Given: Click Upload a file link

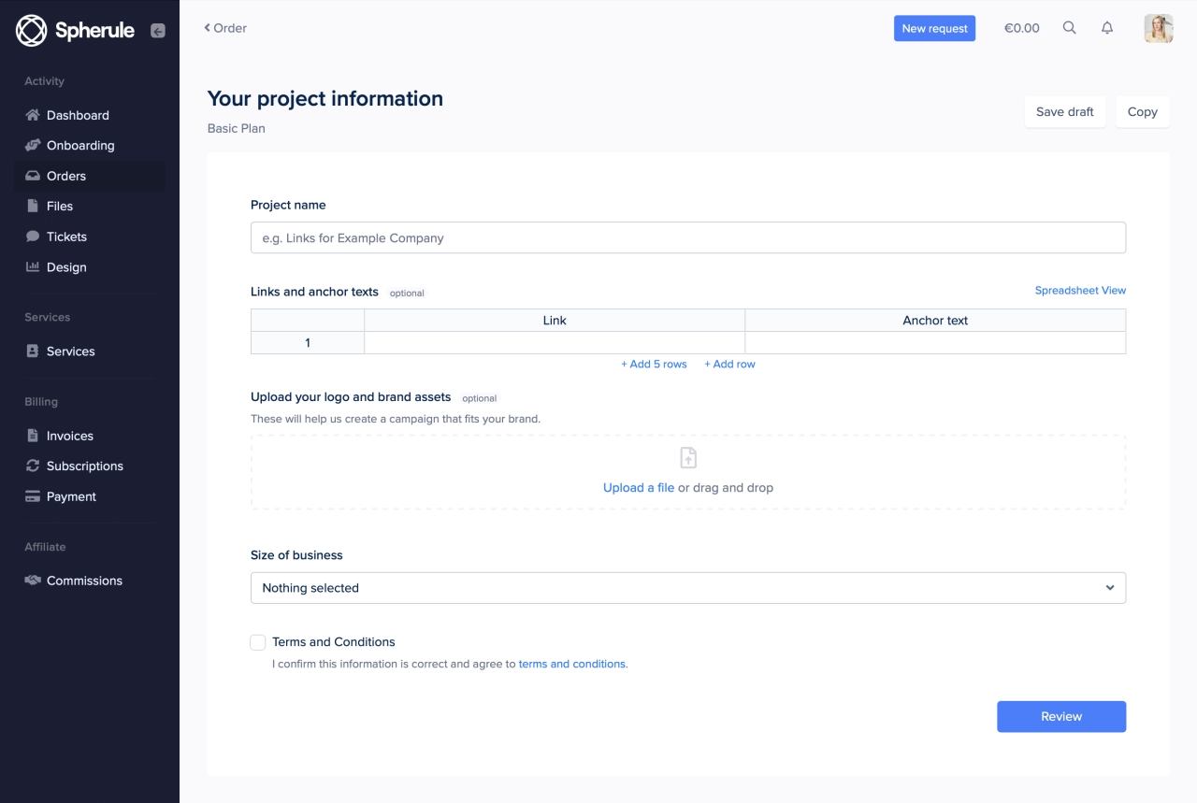Looking at the screenshot, I should pos(639,488).
